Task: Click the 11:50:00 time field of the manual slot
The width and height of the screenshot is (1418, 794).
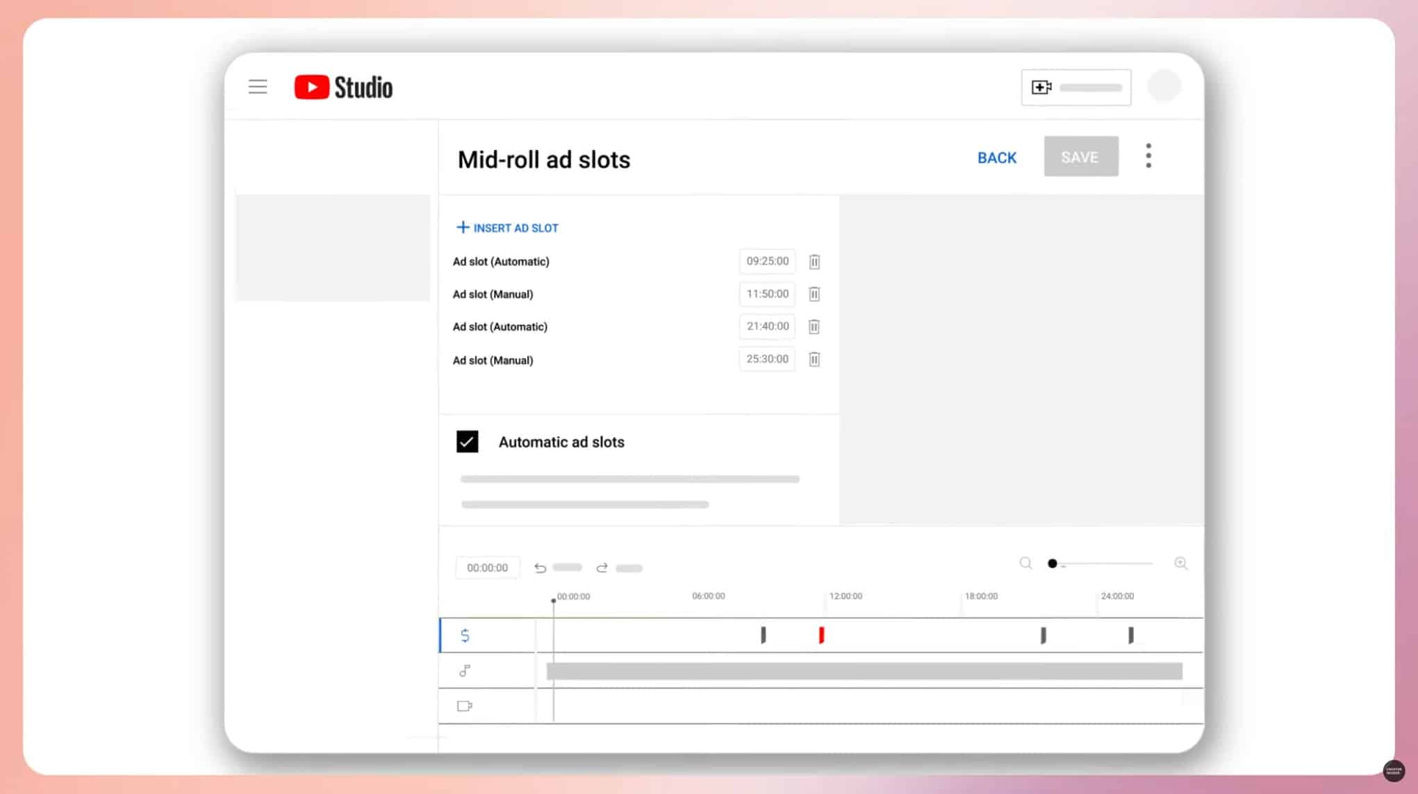Action: click(x=766, y=294)
